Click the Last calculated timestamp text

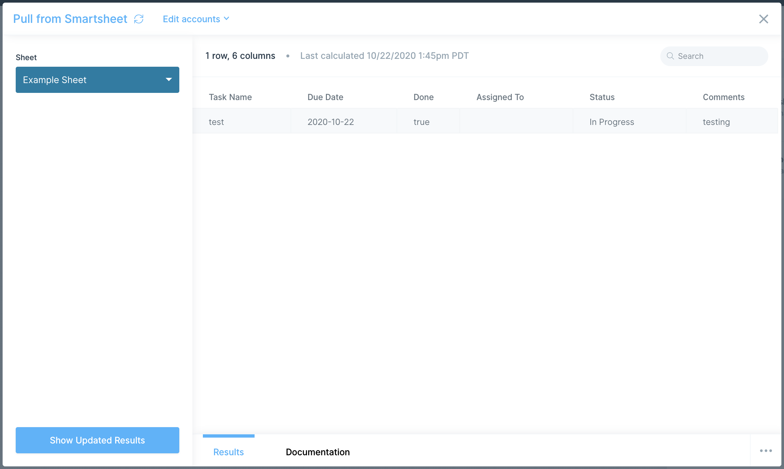(384, 56)
